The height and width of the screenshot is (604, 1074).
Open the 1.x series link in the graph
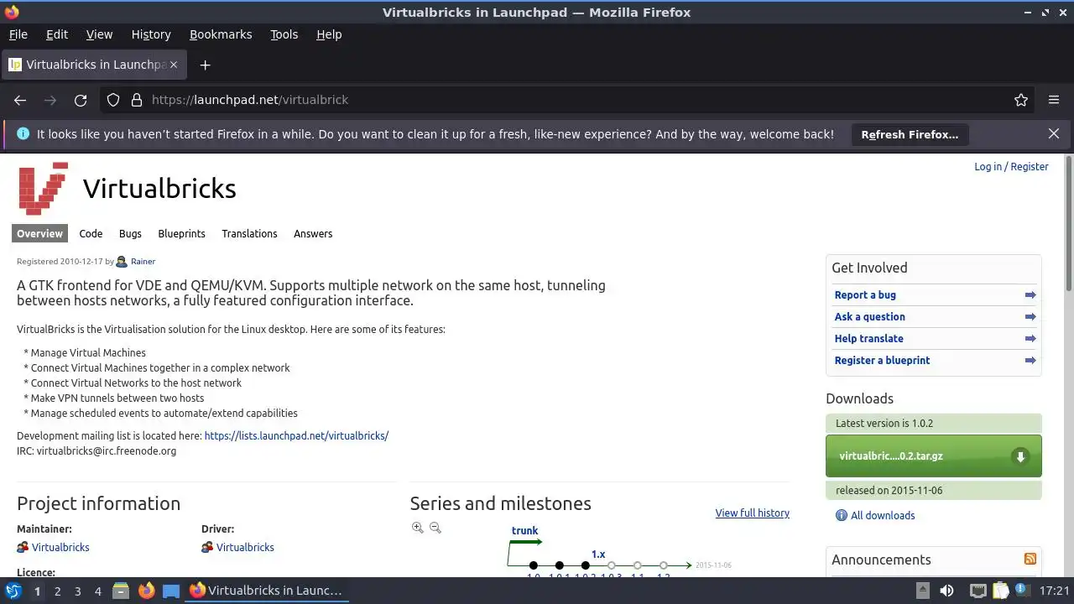pos(598,555)
